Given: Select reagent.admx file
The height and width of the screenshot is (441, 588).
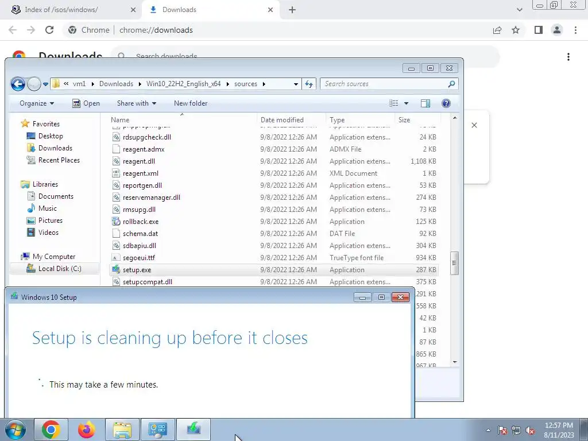Looking at the screenshot, I should coord(144,149).
